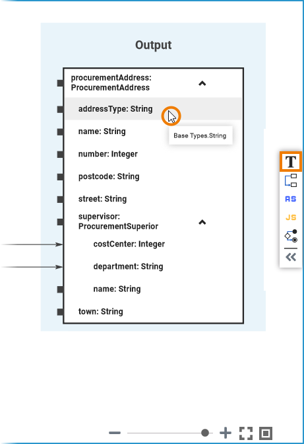
Task: Click the fullscreen brackets icon
Action: coord(246,433)
